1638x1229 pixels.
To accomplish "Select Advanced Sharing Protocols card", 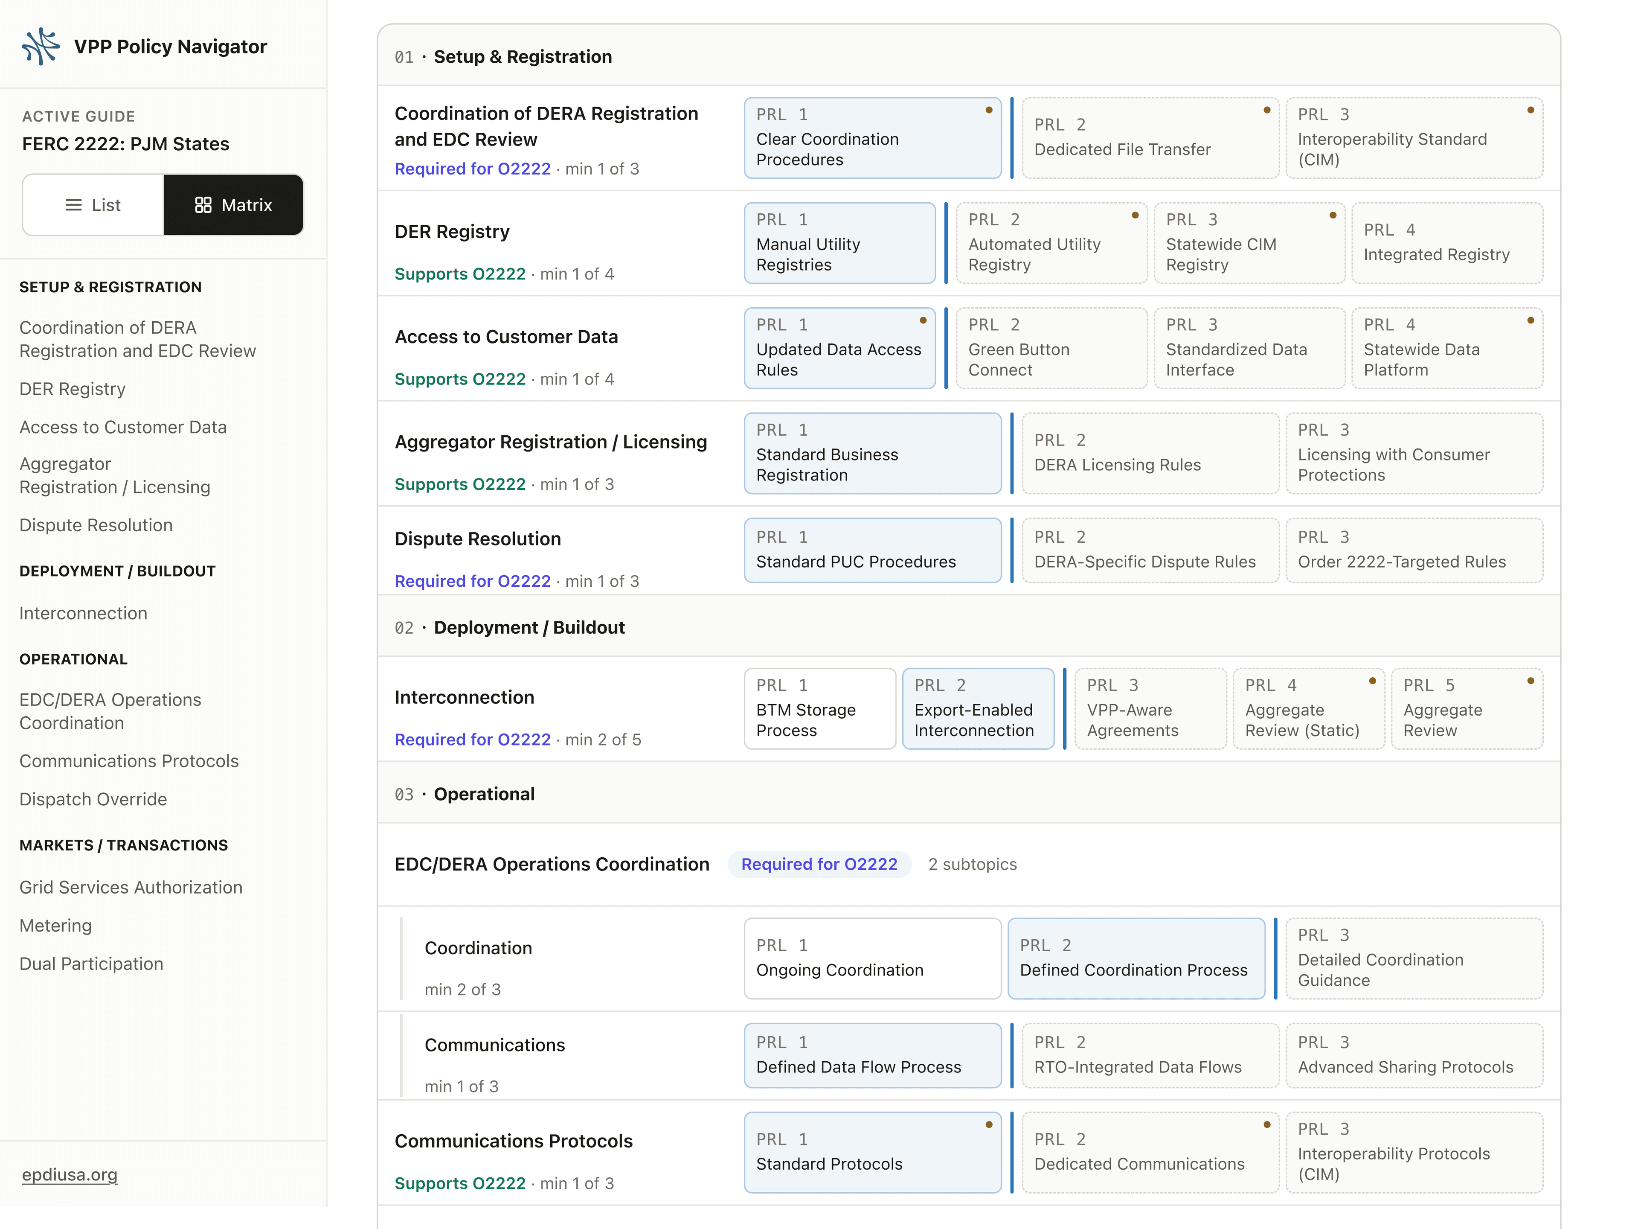I will click(1414, 1056).
